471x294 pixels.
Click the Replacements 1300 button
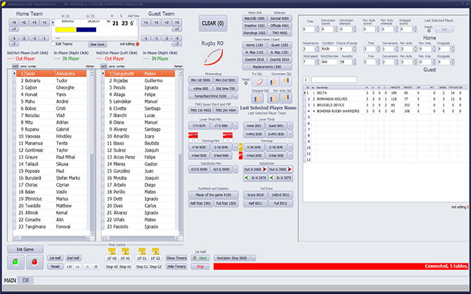[267, 67]
